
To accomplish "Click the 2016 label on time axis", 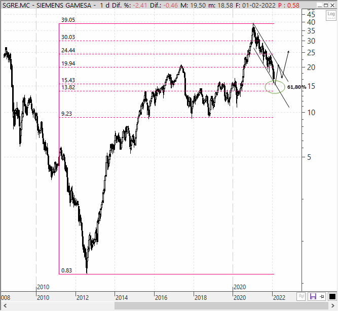I will click(161, 298).
